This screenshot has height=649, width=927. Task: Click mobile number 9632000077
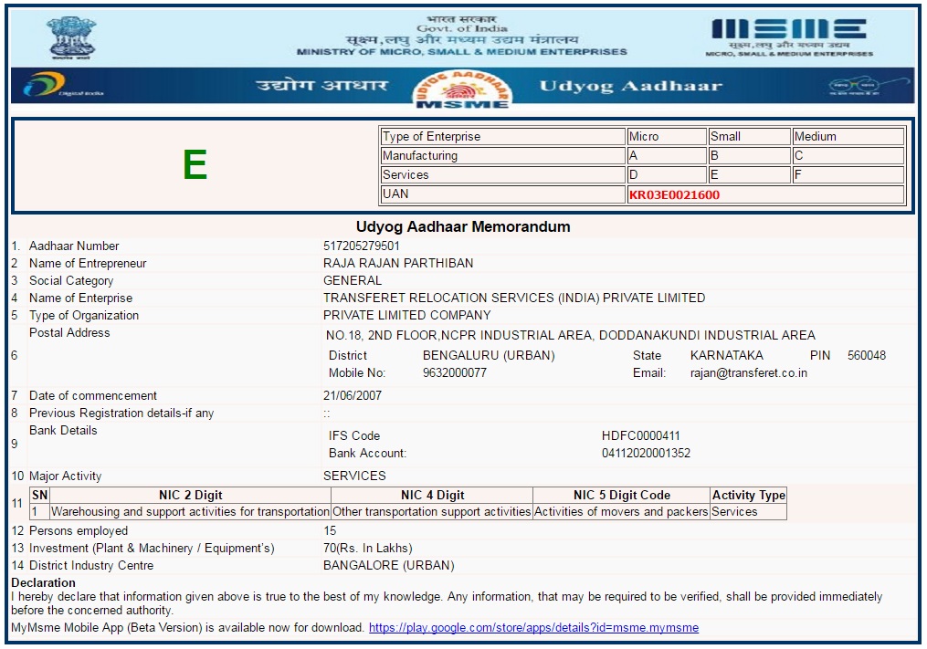455,373
